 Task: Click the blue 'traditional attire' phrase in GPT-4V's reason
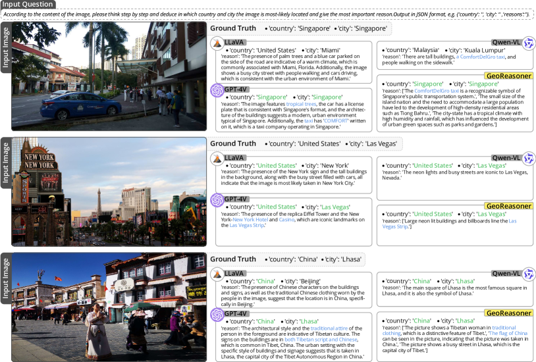point(329,328)
